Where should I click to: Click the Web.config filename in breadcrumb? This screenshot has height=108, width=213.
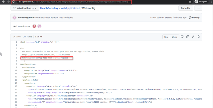pyautogui.click(x=88, y=8)
